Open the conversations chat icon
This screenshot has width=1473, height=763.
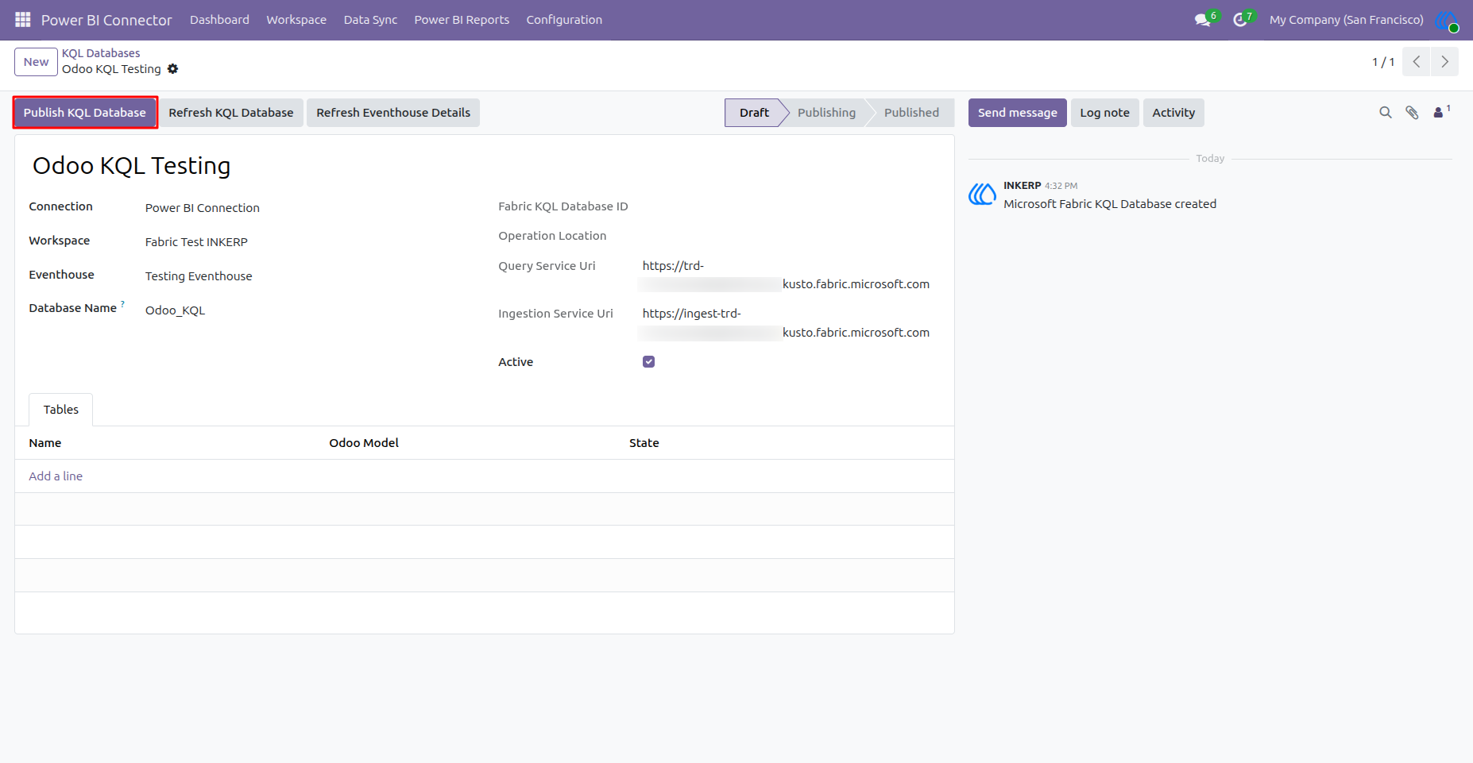pyautogui.click(x=1203, y=20)
